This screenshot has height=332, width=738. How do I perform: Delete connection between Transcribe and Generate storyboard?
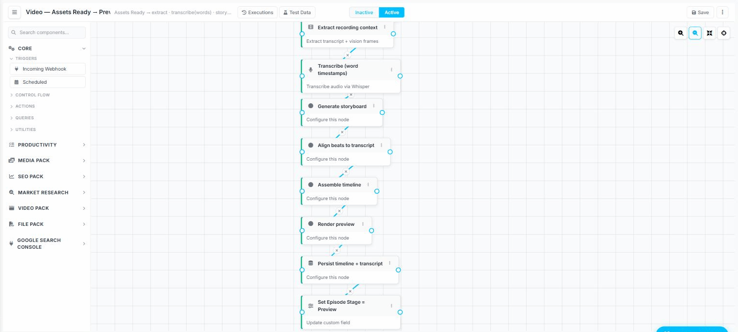pyautogui.click(x=351, y=95)
